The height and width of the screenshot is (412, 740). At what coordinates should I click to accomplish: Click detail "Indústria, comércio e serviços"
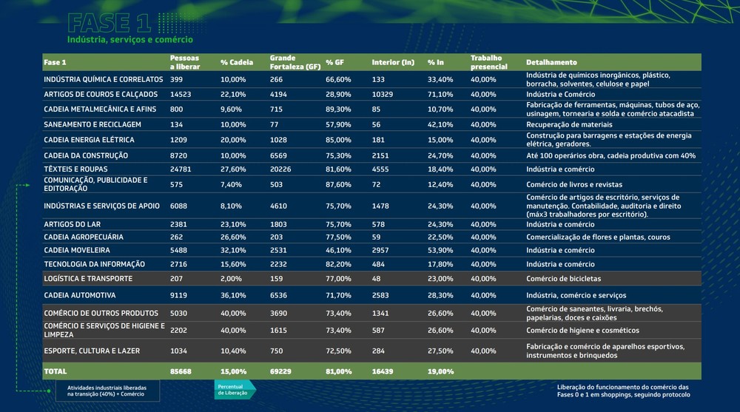pyautogui.click(x=576, y=295)
